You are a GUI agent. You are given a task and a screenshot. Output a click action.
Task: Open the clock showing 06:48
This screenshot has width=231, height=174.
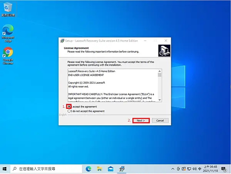pos(210,169)
